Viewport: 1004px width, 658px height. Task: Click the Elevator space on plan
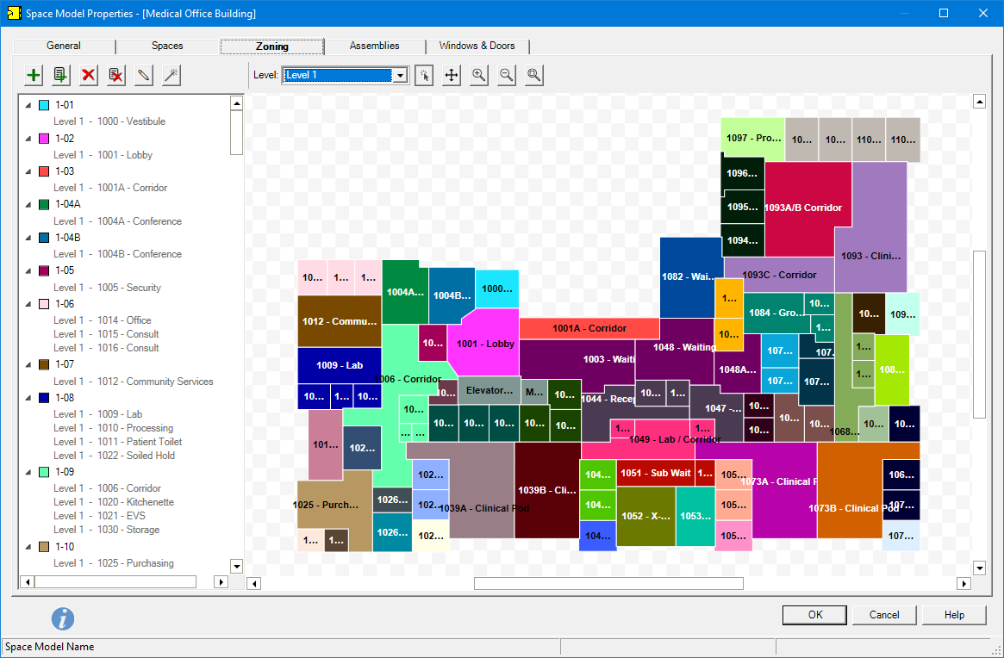coord(490,390)
